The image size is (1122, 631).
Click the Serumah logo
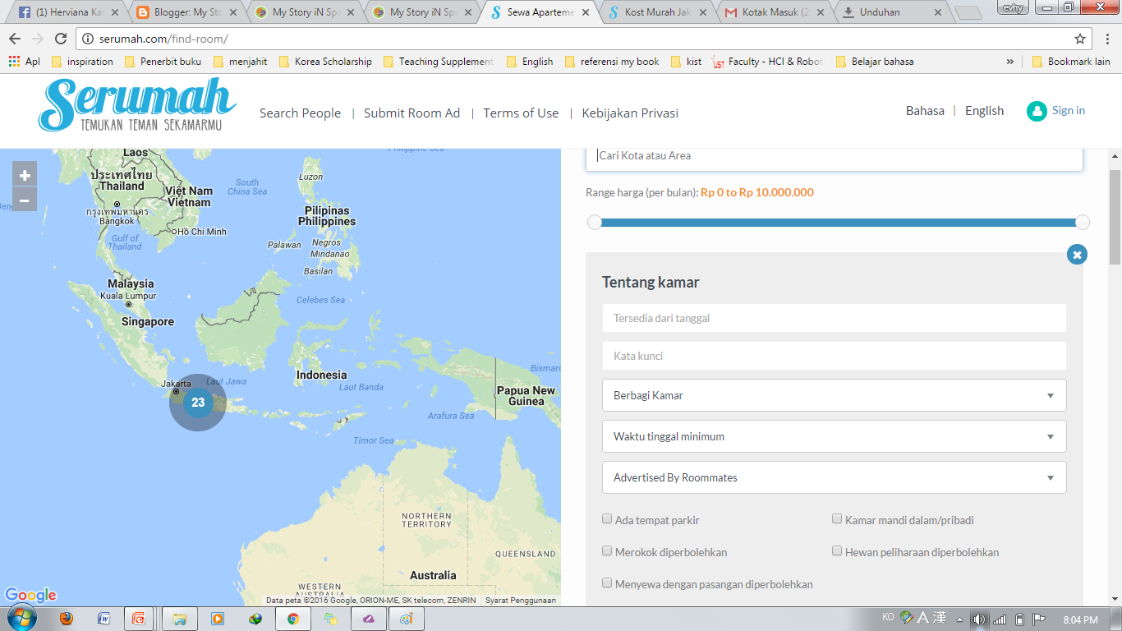pyautogui.click(x=137, y=105)
